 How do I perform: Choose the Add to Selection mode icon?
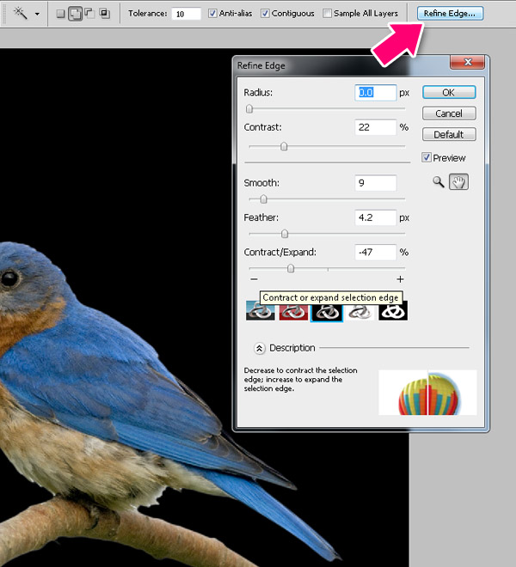[75, 14]
